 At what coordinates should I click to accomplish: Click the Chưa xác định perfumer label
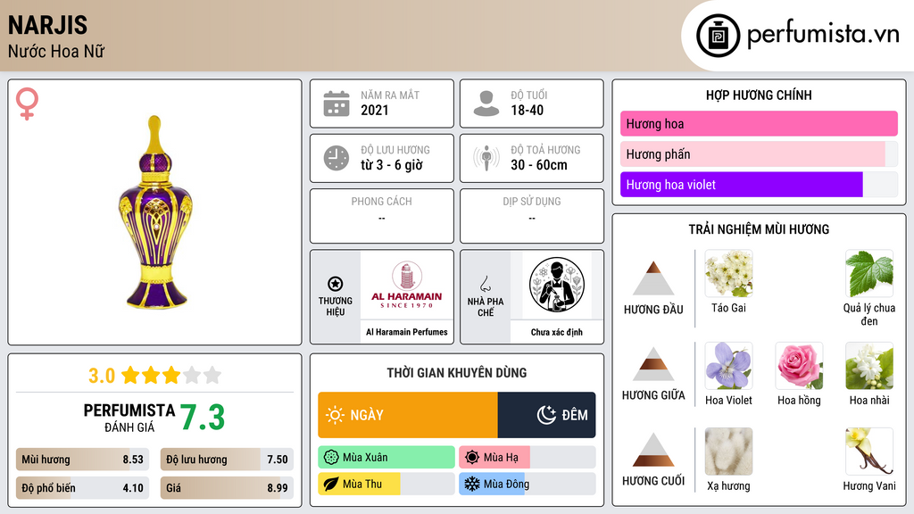tap(557, 332)
